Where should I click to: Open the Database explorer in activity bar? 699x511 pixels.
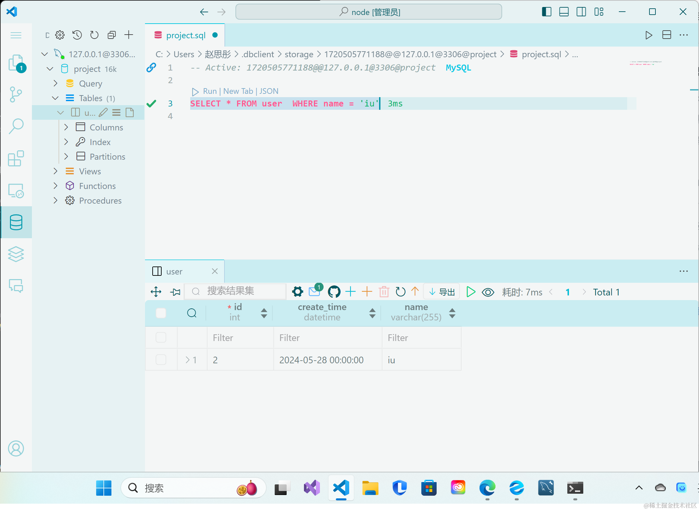tap(16, 222)
